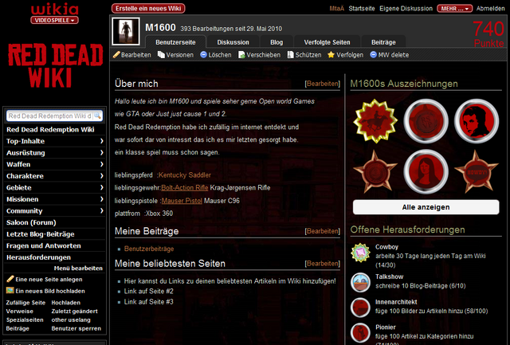Edit the Meine Beiträge section
This screenshot has height=345, width=510.
323,231
